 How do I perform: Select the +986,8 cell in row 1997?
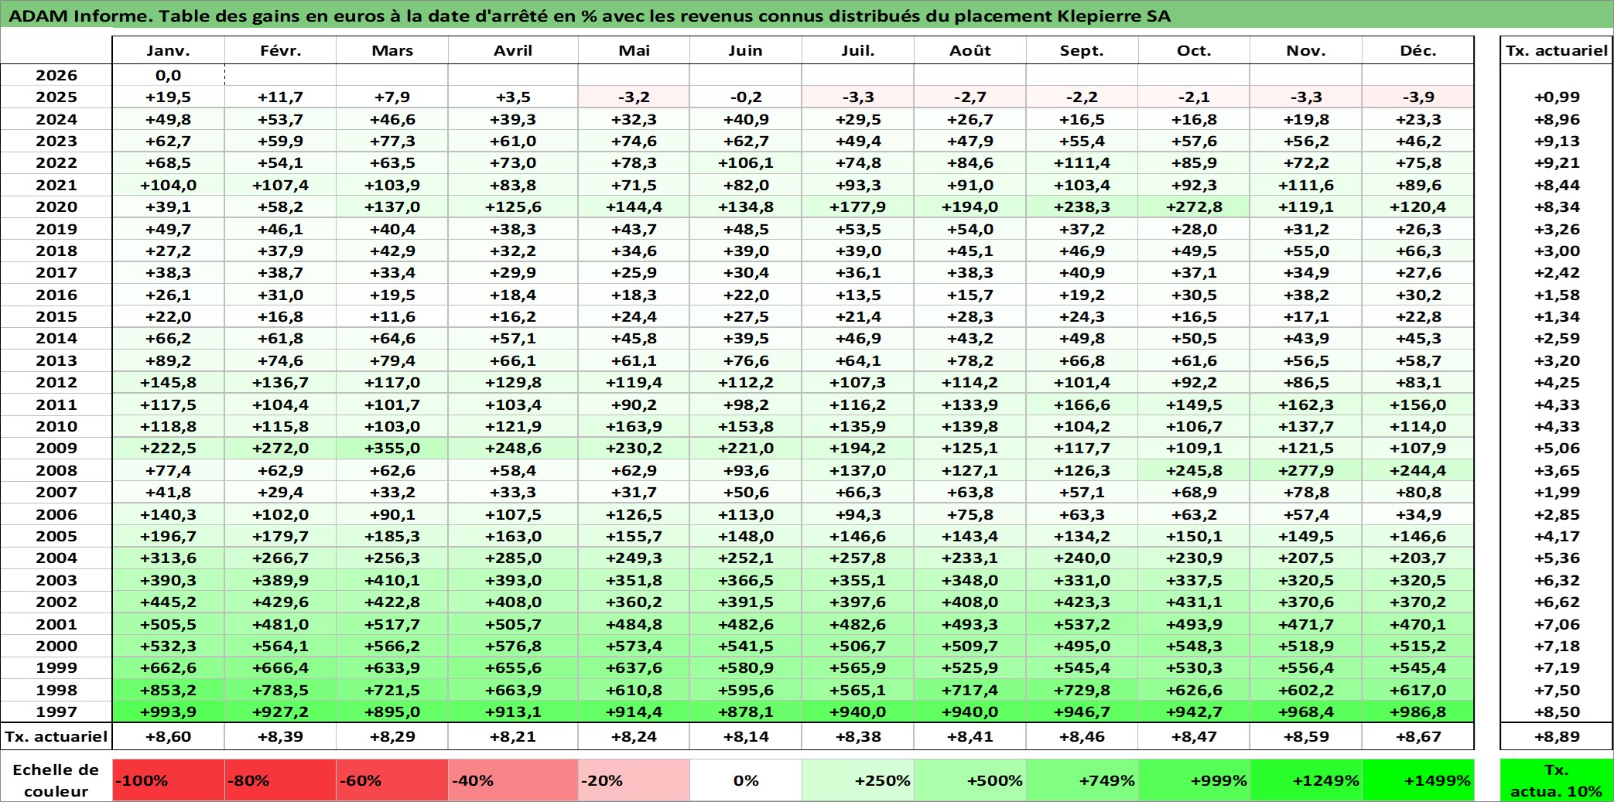(x=1418, y=712)
